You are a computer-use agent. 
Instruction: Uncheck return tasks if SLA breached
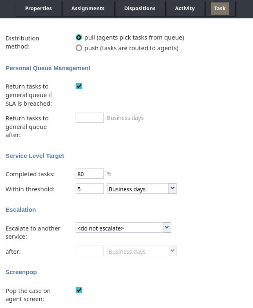79,86
